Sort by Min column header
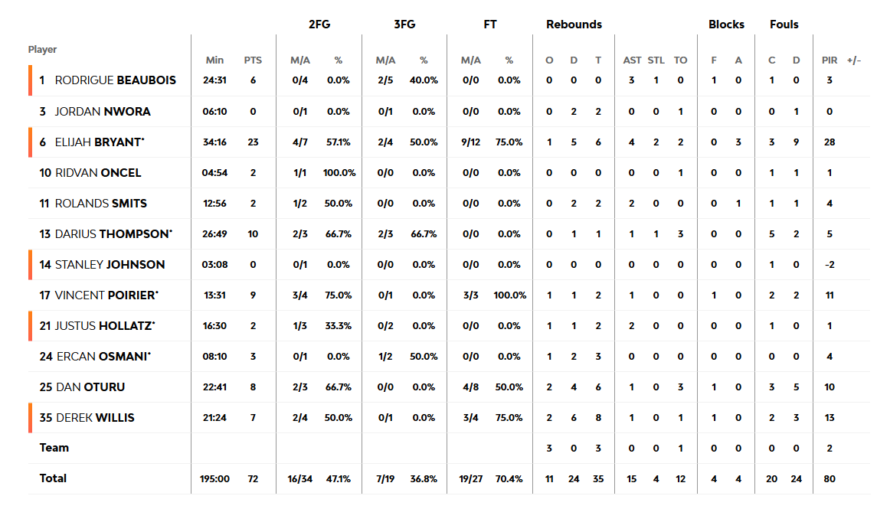Viewport: 877px width, 509px height. click(x=214, y=60)
